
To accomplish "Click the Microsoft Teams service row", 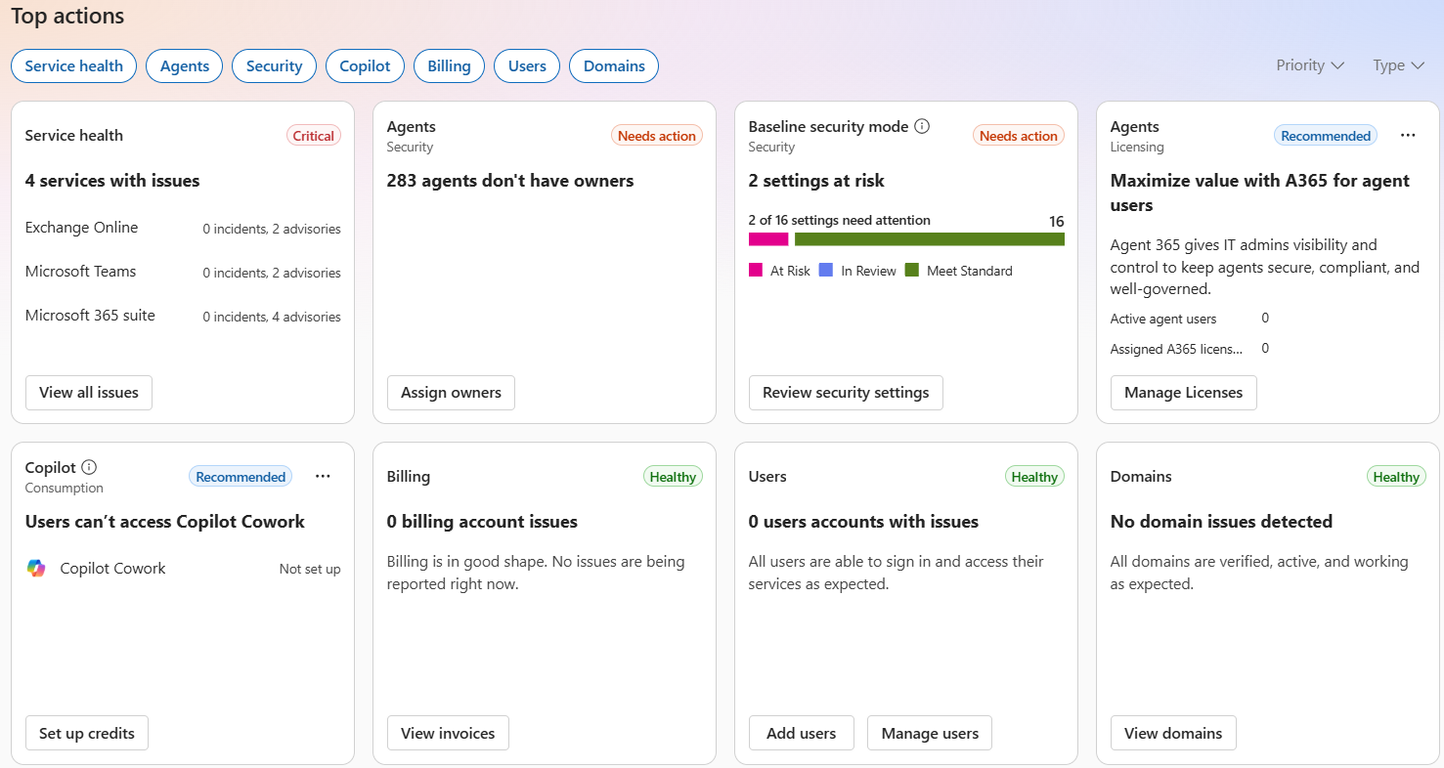I will point(183,272).
